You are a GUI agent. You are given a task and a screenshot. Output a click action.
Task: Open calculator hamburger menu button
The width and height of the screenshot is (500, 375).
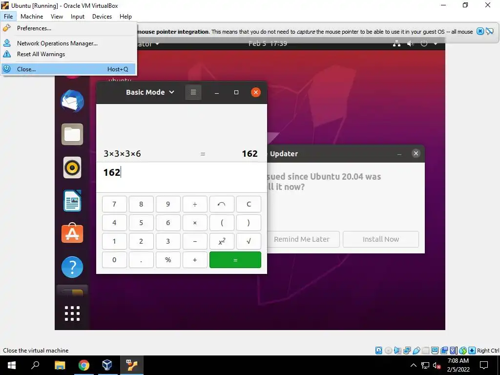pos(193,92)
